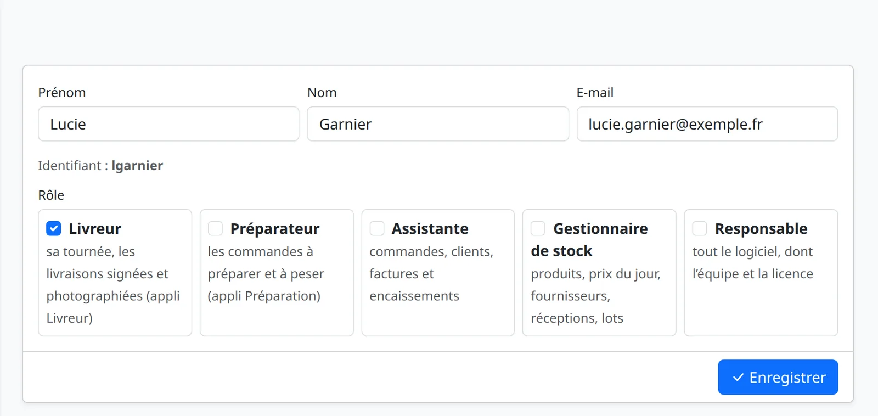Viewport: 878px width, 416px height.
Task: Enable the Assistante role checkbox
Action: 377,228
